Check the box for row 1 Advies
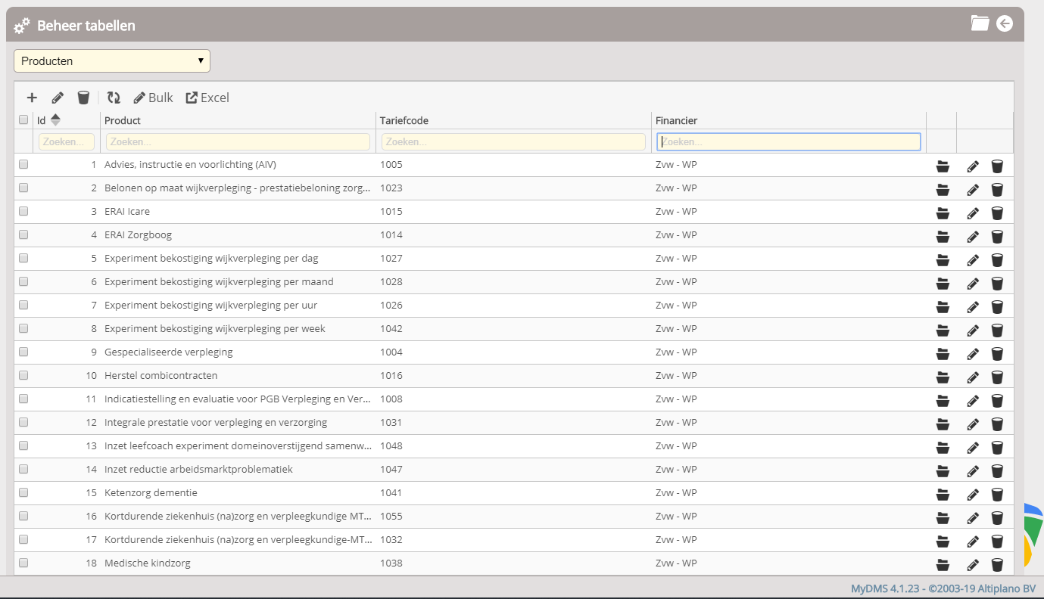 23,164
